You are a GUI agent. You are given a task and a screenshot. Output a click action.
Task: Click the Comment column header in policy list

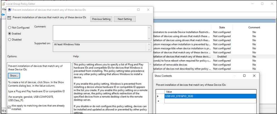click(x=254, y=27)
